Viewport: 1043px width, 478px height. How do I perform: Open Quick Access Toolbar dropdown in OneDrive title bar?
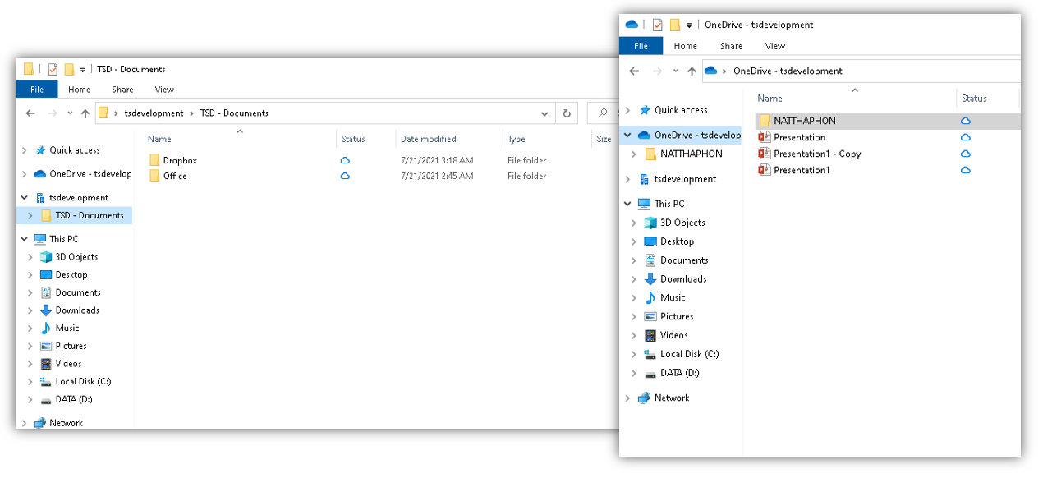(x=690, y=25)
